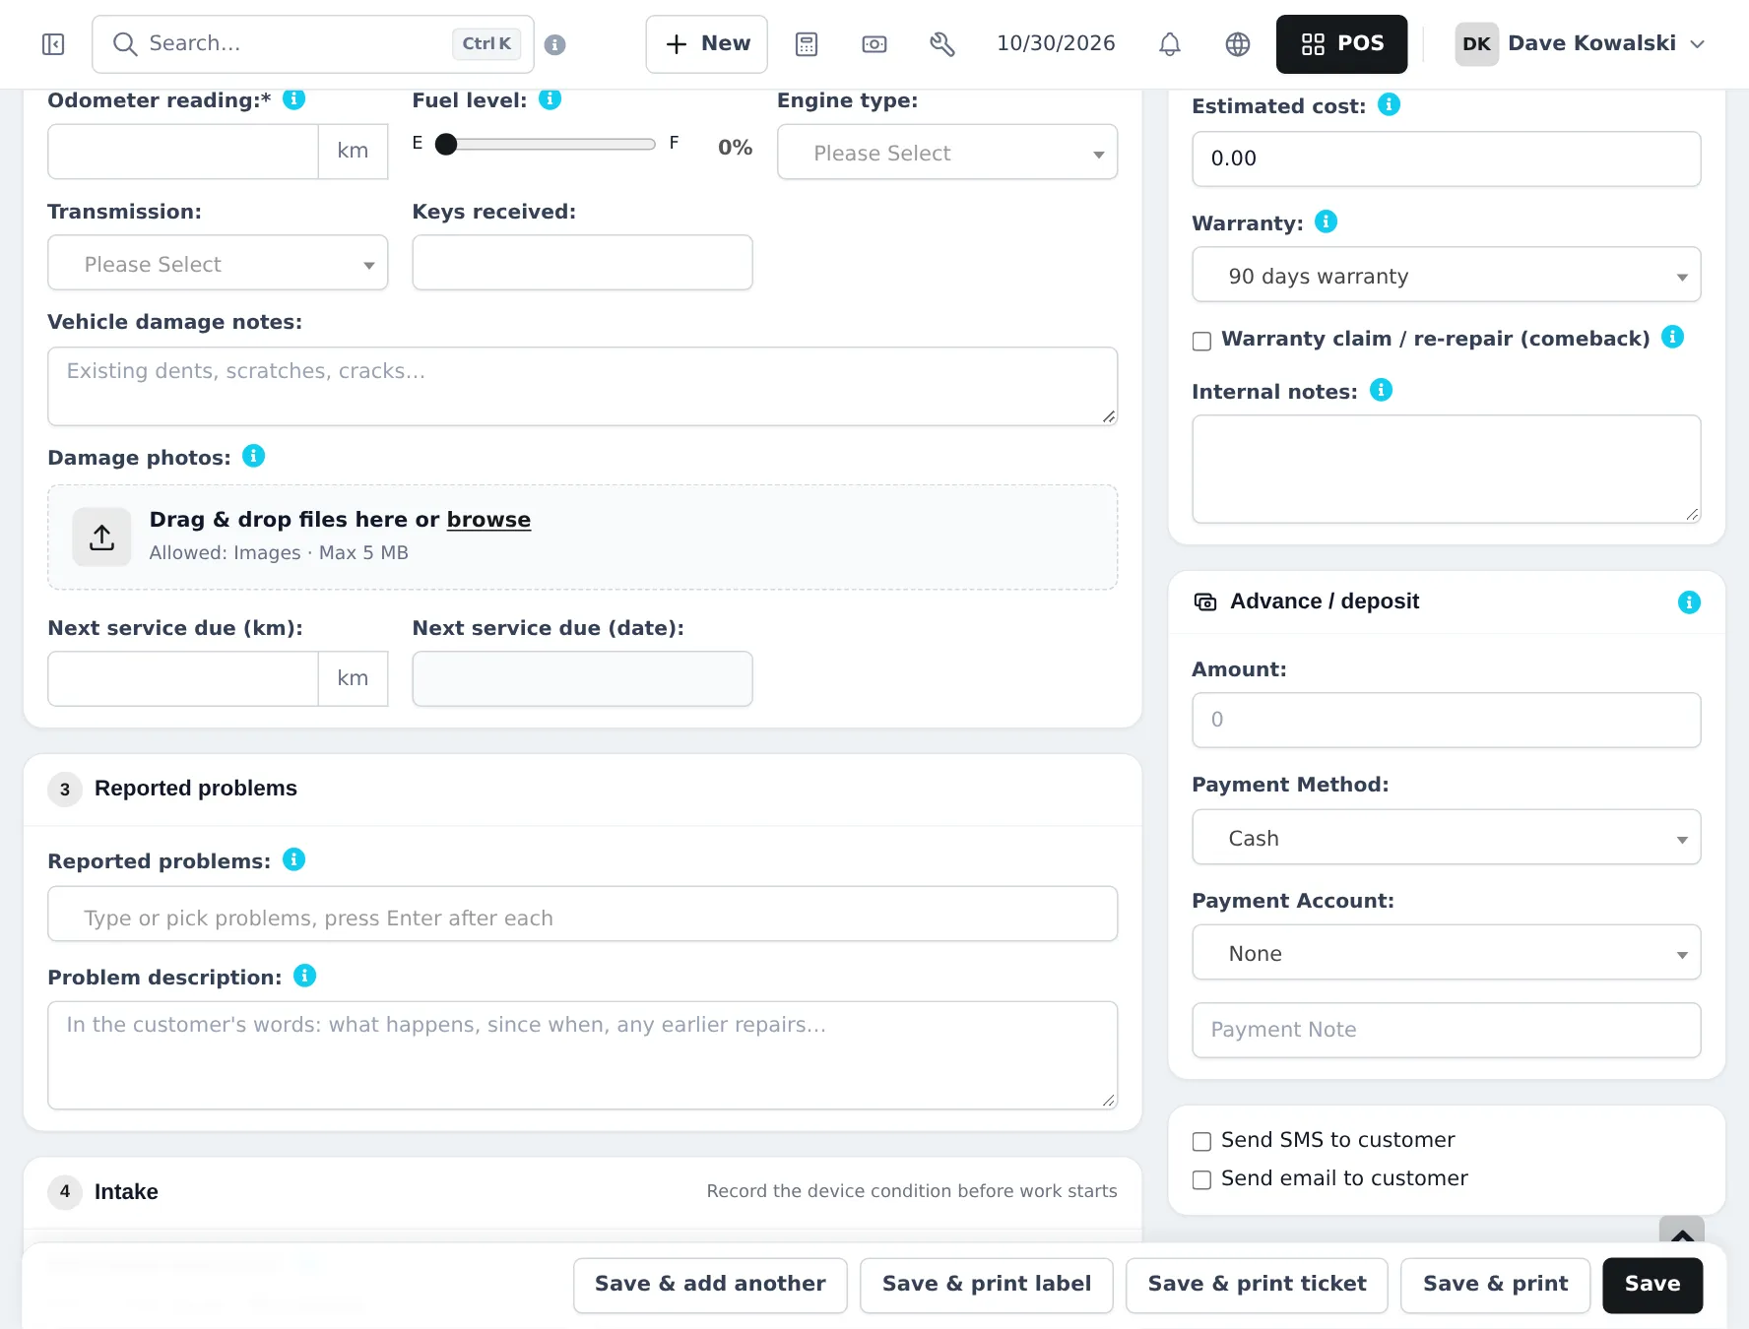This screenshot has width=1749, height=1329.
Task: Check Send email to customer
Action: point(1201,1180)
